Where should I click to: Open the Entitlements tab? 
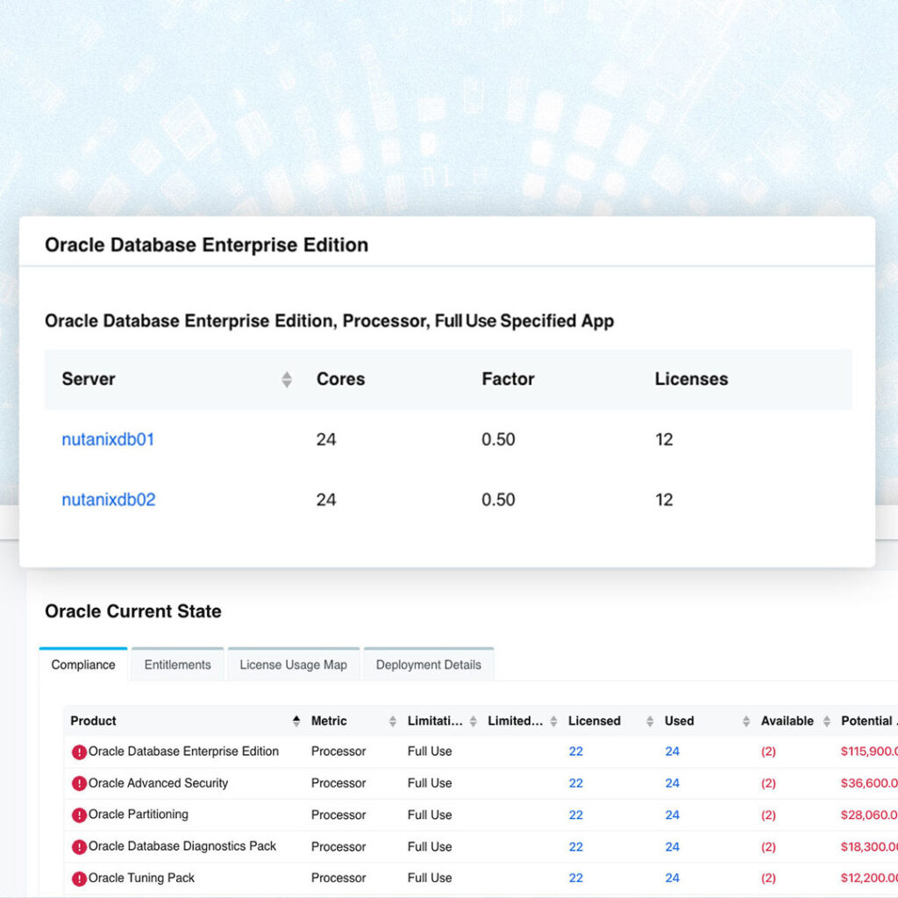point(177,665)
